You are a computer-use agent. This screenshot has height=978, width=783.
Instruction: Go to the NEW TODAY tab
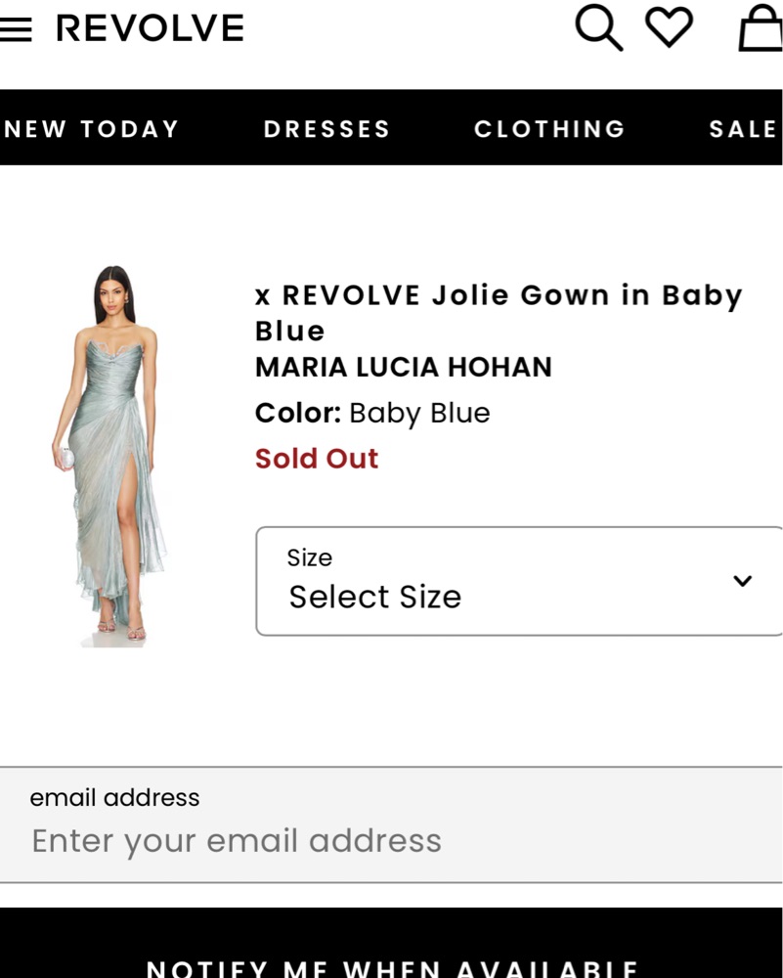click(92, 129)
